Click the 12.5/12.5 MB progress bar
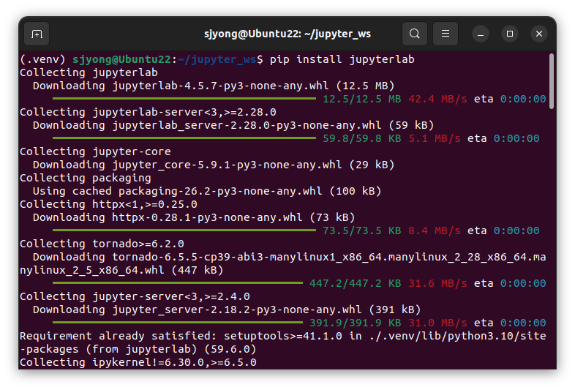This screenshot has width=575, height=390. coord(184,99)
